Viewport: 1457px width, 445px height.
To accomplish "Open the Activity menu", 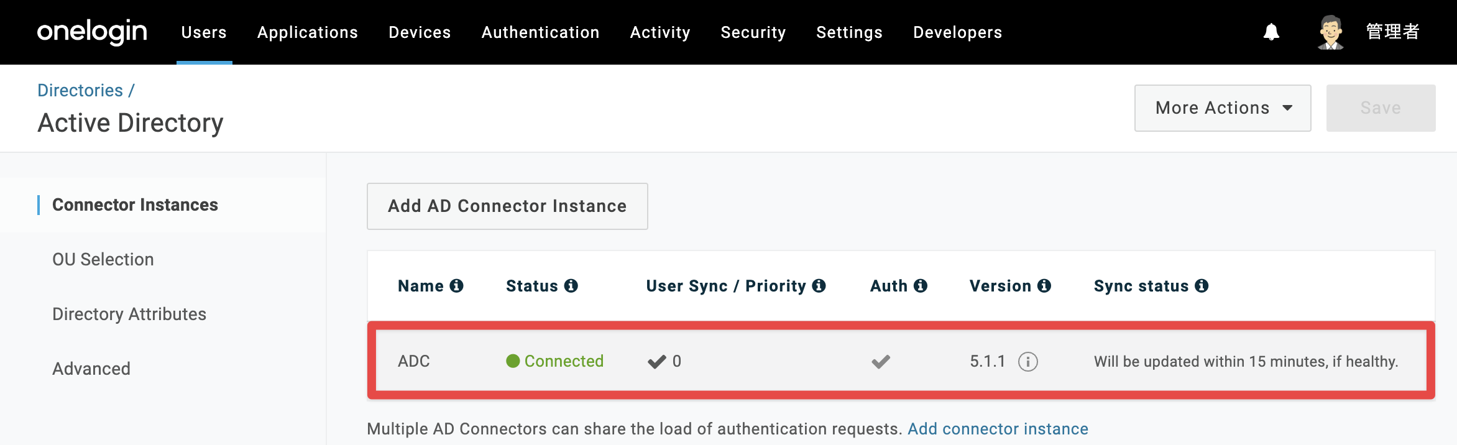I will [x=660, y=32].
